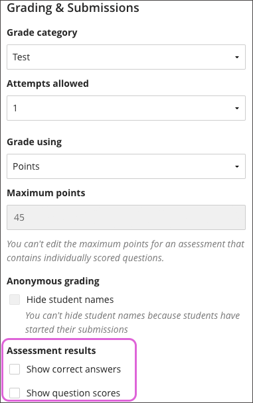The image size is (253, 403).
Task: Click the arrow icon in Grade category box
Action: coord(237,57)
